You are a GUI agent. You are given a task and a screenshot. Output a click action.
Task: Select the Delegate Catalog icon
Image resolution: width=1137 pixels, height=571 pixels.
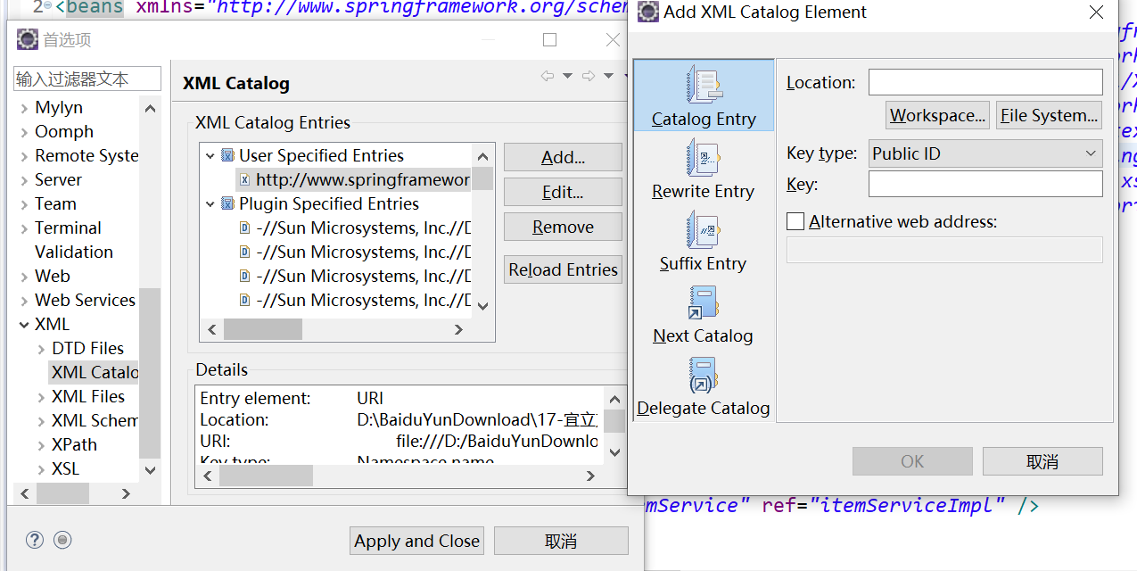(704, 376)
